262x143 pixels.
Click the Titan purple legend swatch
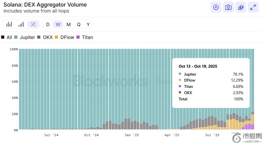[78, 37]
